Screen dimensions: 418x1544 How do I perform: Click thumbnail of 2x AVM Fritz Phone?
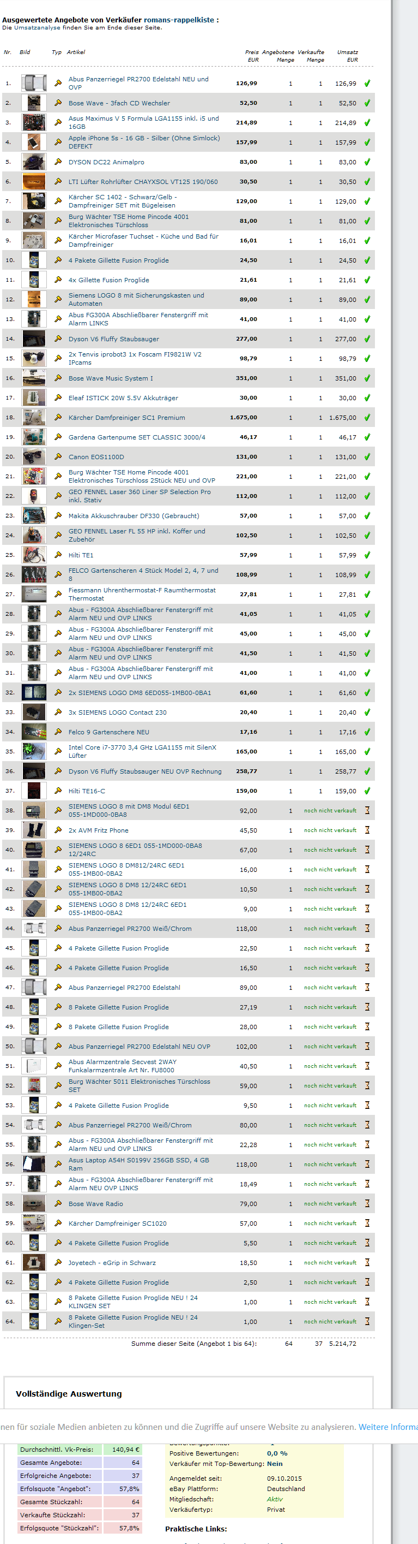(x=34, y=830)
